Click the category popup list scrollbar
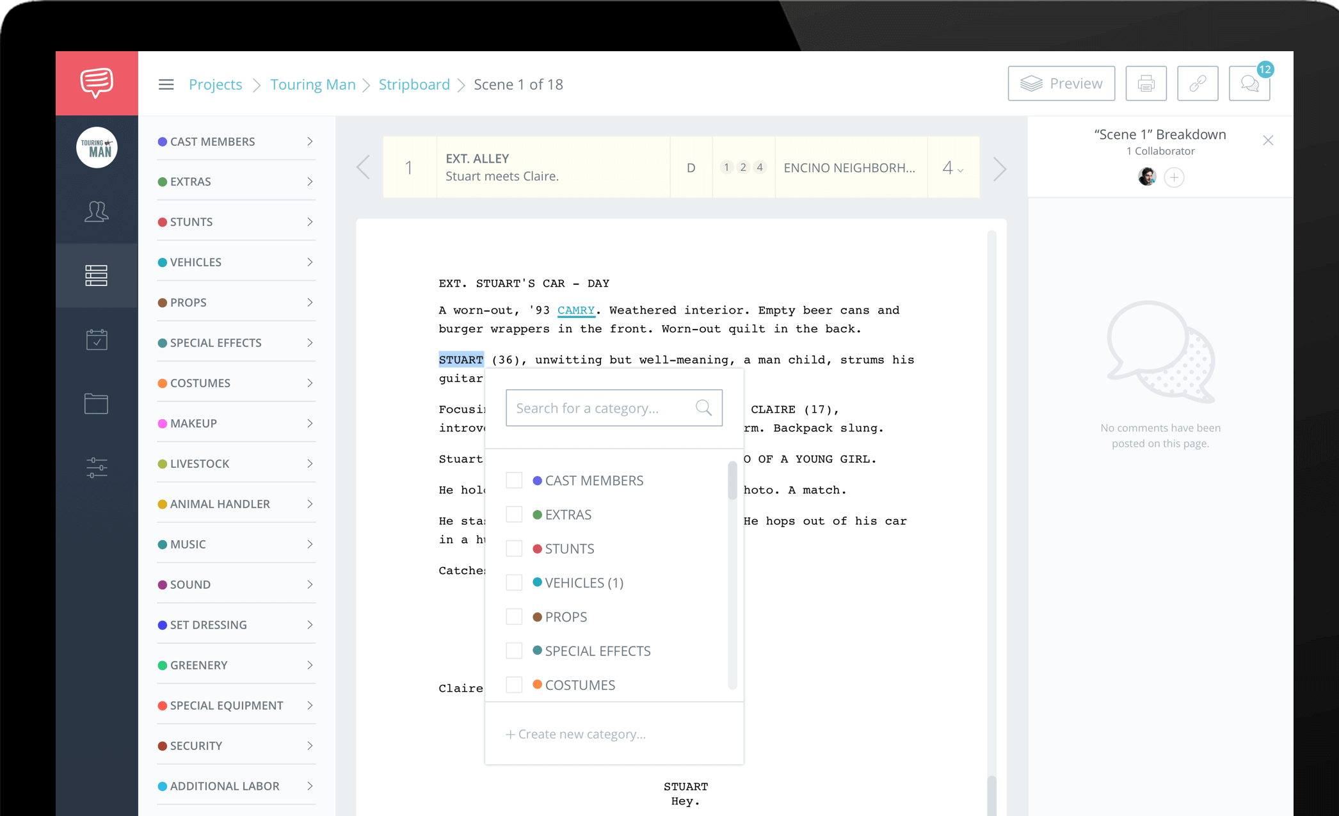The width and height of the screenshot is (1339, 816). [732, 480]
